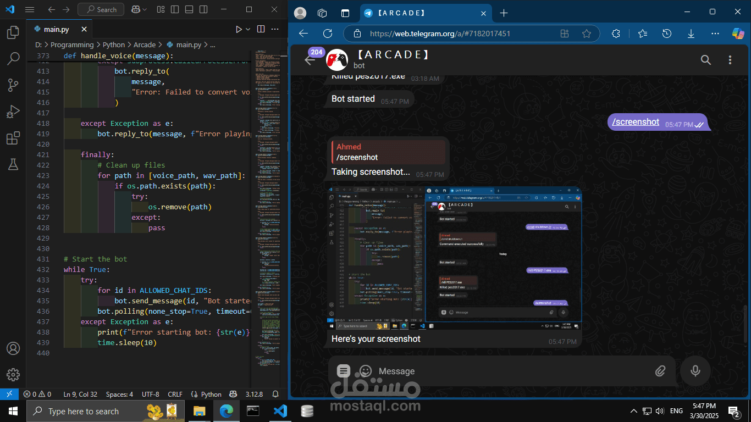Open Edge Extensions menu
The width and height of the screenshot is (751, 422).
click(x=616, y=34)
